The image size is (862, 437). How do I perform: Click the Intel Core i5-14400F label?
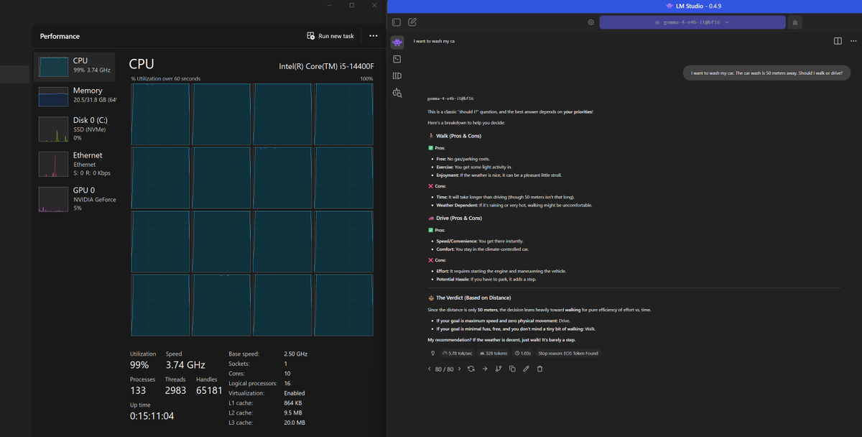(326, 66)
